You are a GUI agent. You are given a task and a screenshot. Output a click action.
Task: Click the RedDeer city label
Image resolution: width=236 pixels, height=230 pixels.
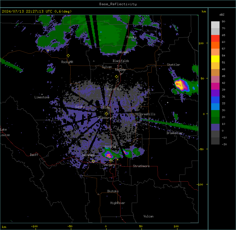[x=120, y=70]
